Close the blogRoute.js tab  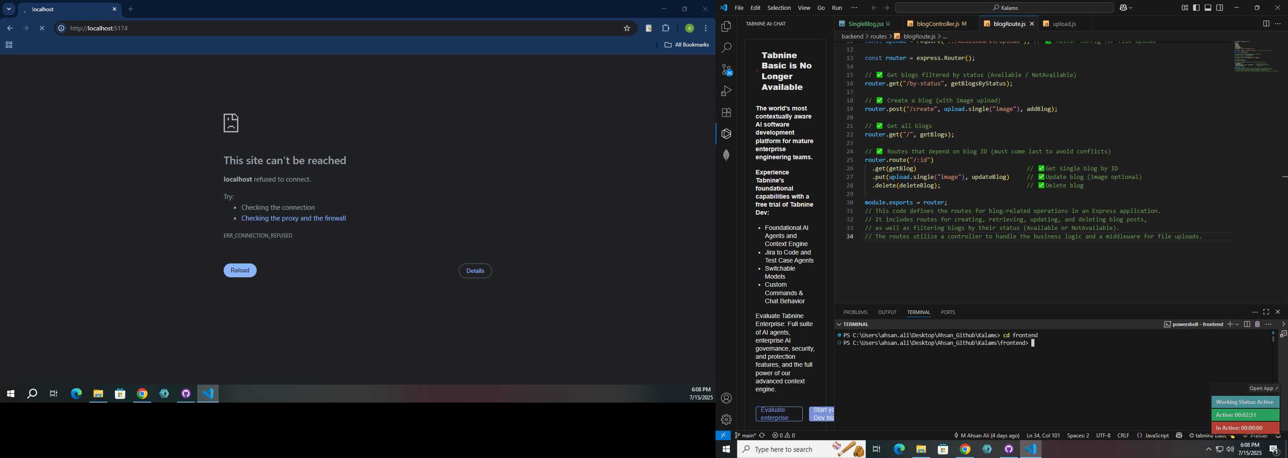point(1032,24)
